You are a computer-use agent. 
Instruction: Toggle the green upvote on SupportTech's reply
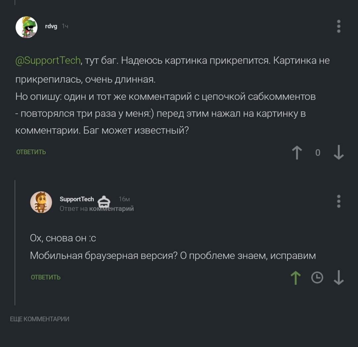296,278
